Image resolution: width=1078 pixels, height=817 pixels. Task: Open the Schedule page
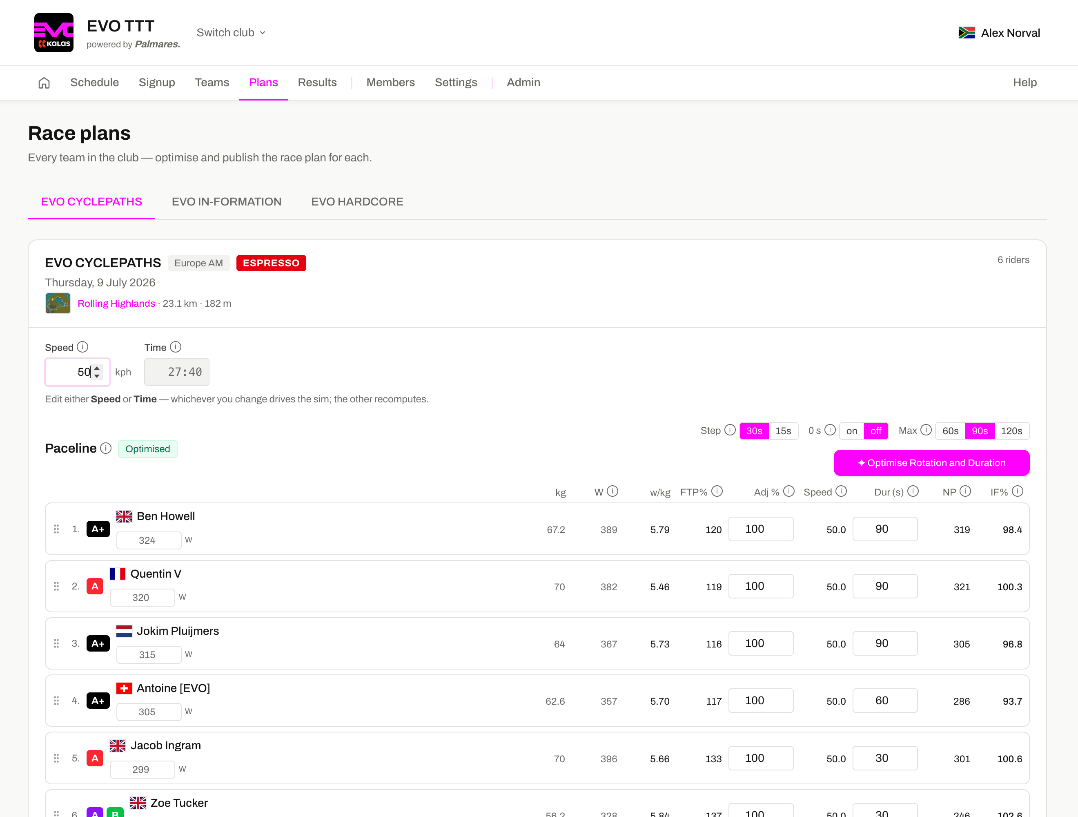point(95,83)
